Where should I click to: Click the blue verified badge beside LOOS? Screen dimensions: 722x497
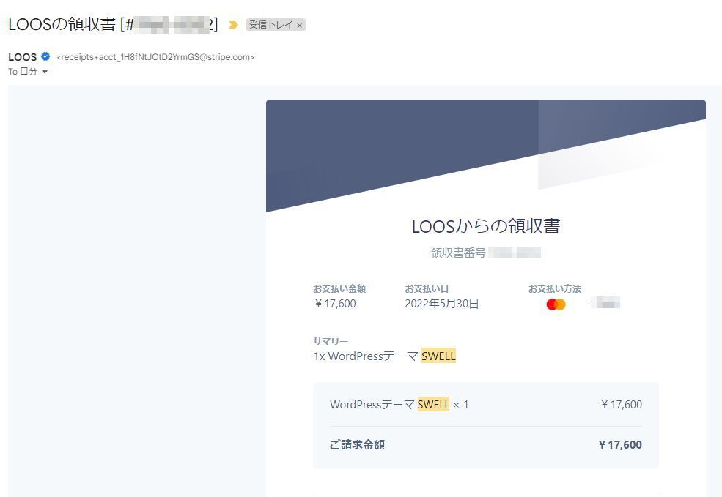coord(45,57)
